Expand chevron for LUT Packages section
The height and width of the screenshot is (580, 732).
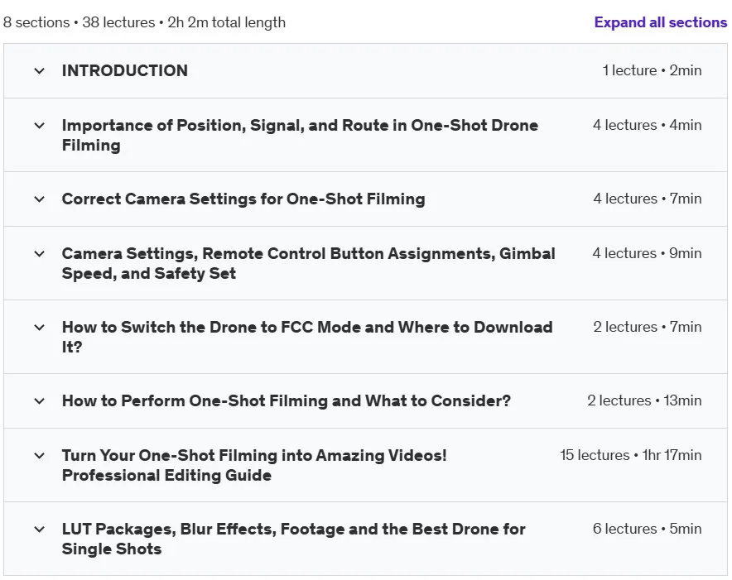40,530
